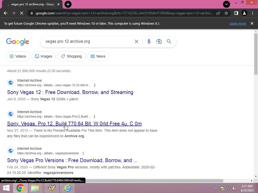
Task: Open more options for the sony-vegas-12-32-bits result
Action: pyautogui.click(x=95, y=85)
